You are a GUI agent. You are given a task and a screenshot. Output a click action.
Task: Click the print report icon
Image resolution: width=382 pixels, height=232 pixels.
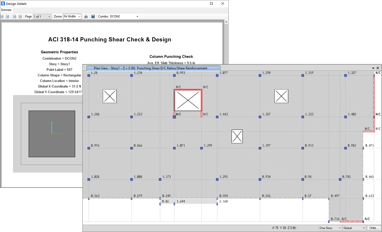pyautogui.click(x=86, y=17)
